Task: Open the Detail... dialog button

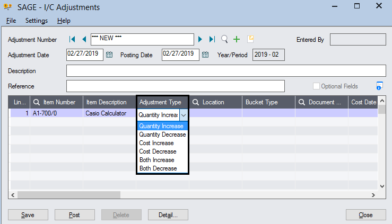Action: tap(168, 215)
